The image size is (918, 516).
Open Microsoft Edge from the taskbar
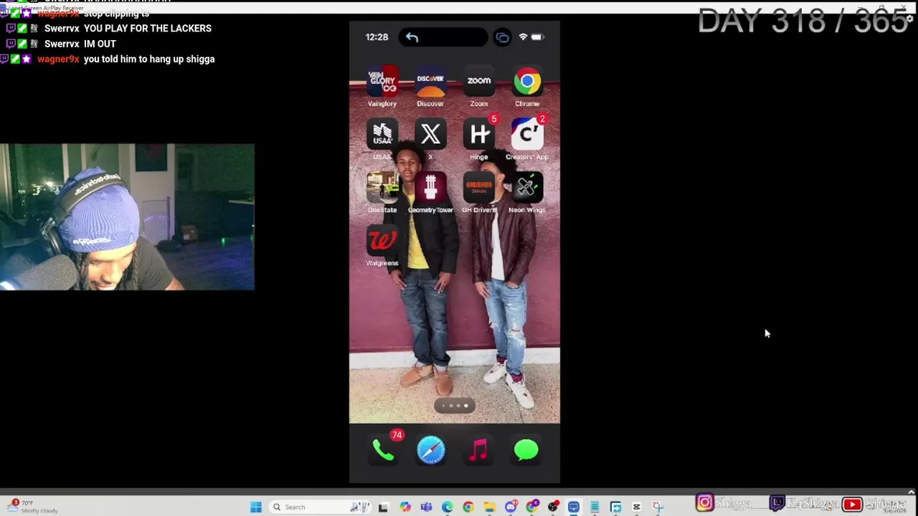(x=448, y=507)
